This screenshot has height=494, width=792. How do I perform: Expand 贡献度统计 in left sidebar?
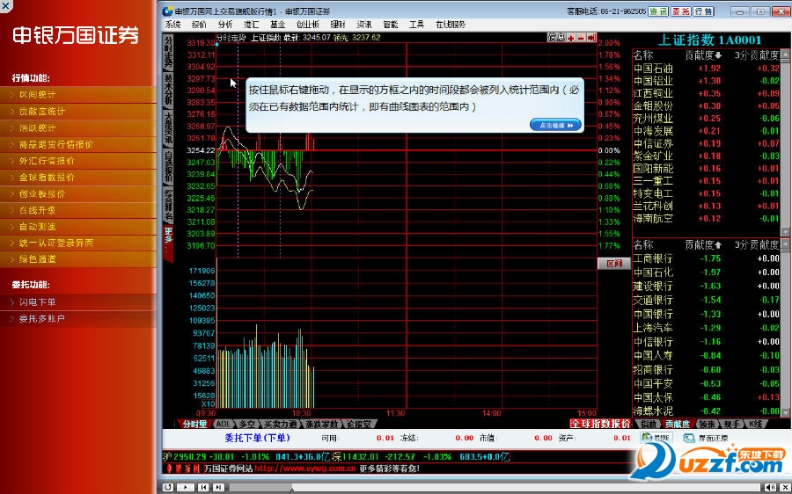tap(77, 111)
